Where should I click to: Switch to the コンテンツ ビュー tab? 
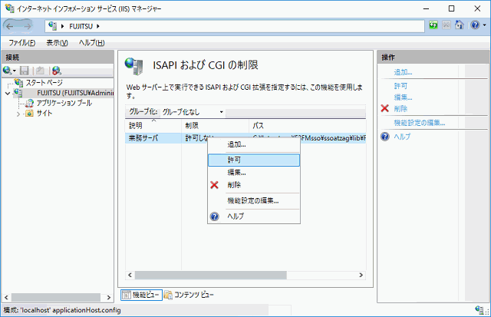[189, 295]
